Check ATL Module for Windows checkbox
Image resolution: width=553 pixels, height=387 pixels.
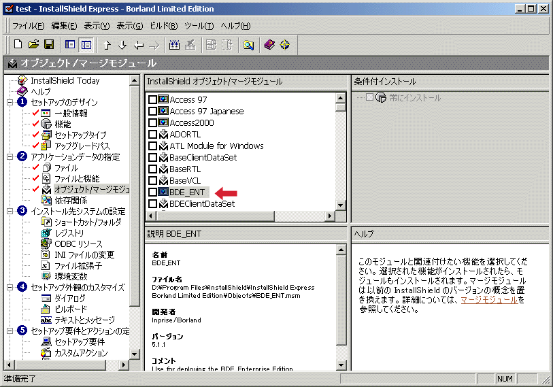tap(152, 146)
